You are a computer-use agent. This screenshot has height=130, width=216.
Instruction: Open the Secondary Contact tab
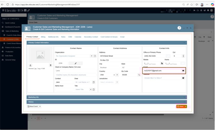[x=91, y=37]
